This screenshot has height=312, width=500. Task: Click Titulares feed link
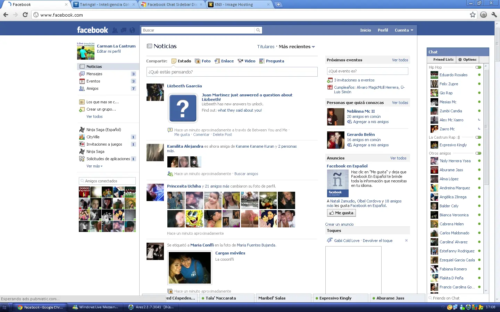(x=266, y=46)
